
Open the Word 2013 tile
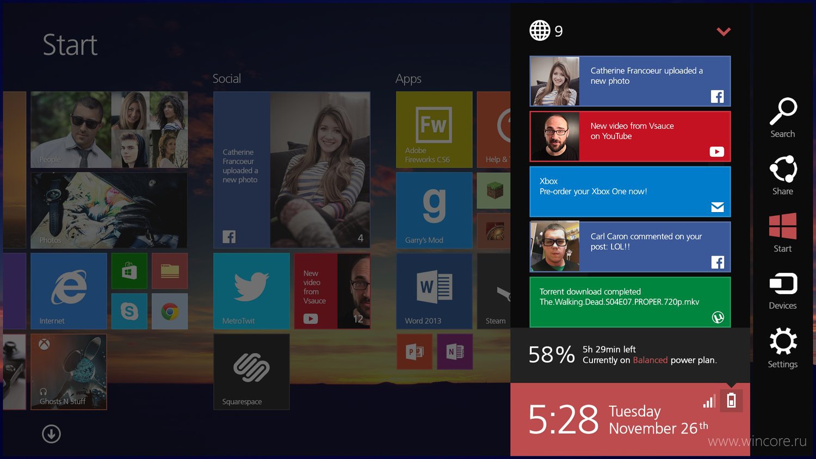[434, 291]
